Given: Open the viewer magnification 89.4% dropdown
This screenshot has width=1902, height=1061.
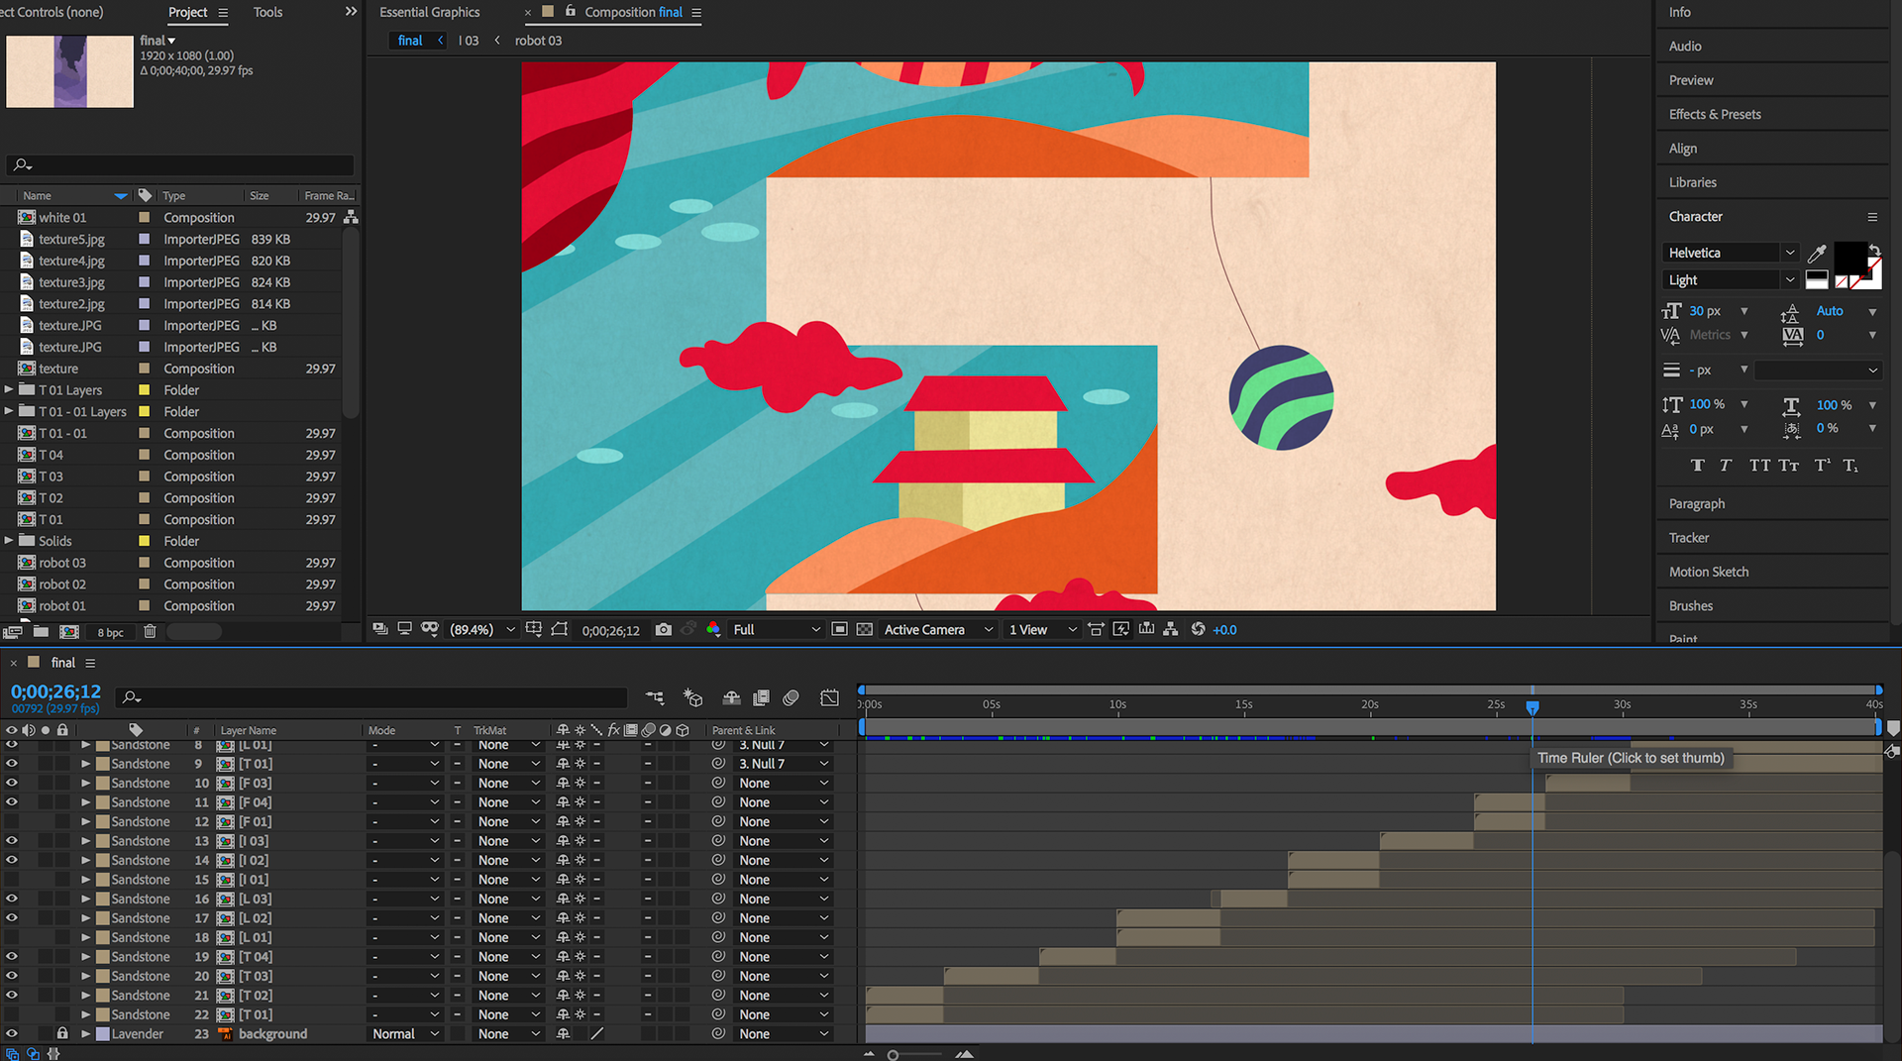Looking at the screenshot, I should click(481, 630).
